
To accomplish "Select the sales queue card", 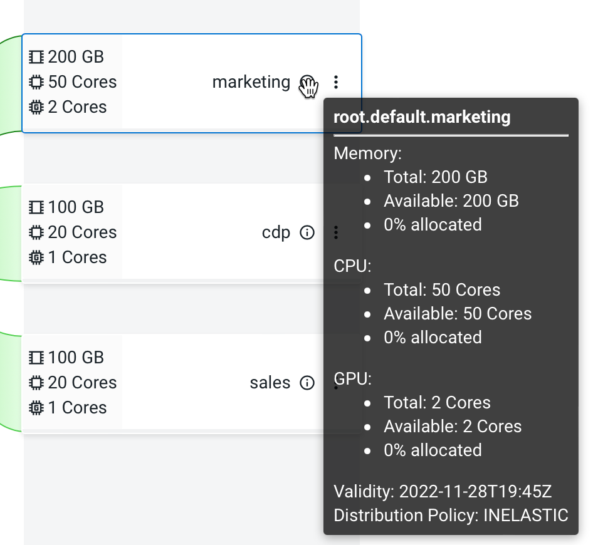I will click(188, 382).
